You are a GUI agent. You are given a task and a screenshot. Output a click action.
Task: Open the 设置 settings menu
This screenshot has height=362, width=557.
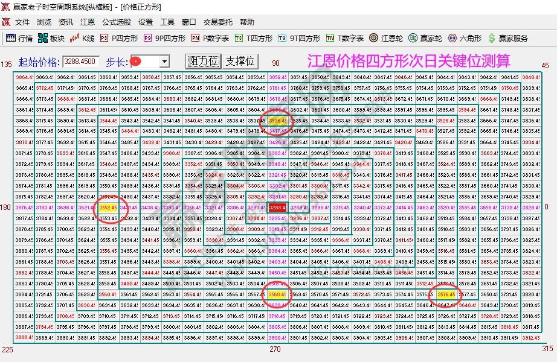pos(146,22)
